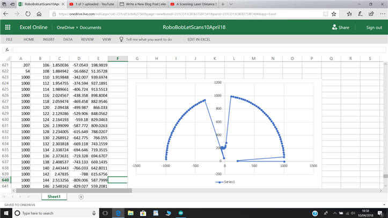Switch to the Sheet1 tab
This screenshot has height=218, width=388.
[54, 197]
